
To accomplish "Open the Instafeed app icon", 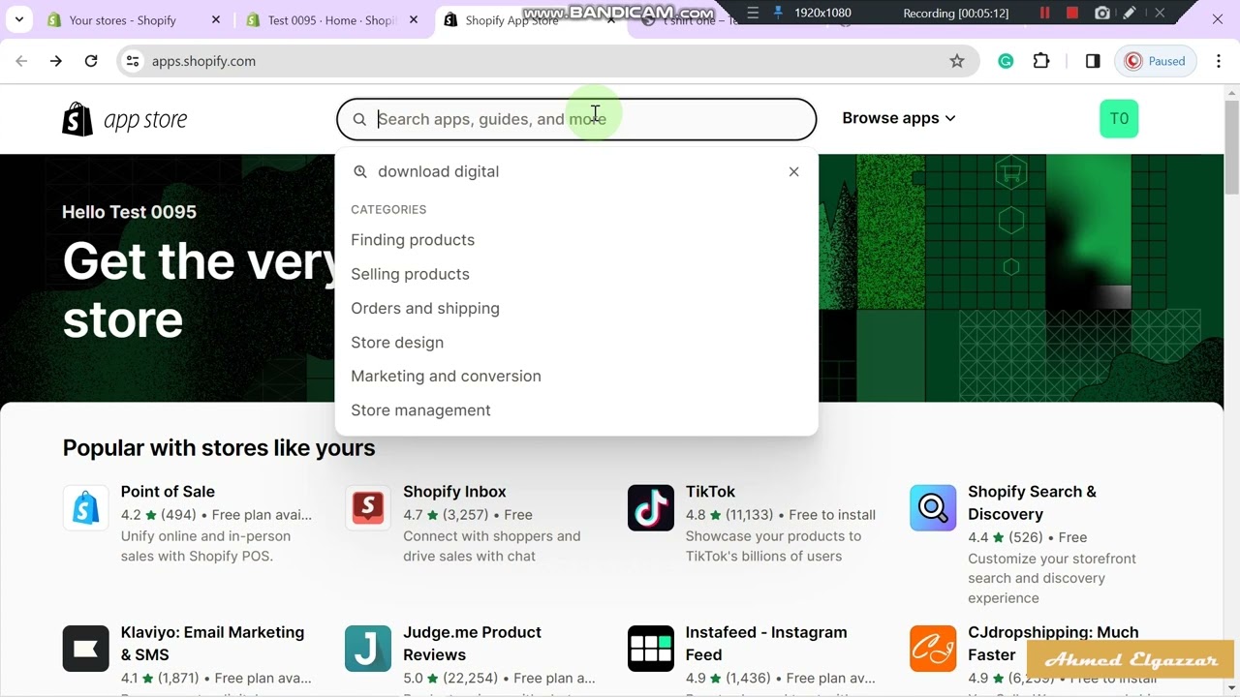I will pyautogui.click(x=651, y=649).
